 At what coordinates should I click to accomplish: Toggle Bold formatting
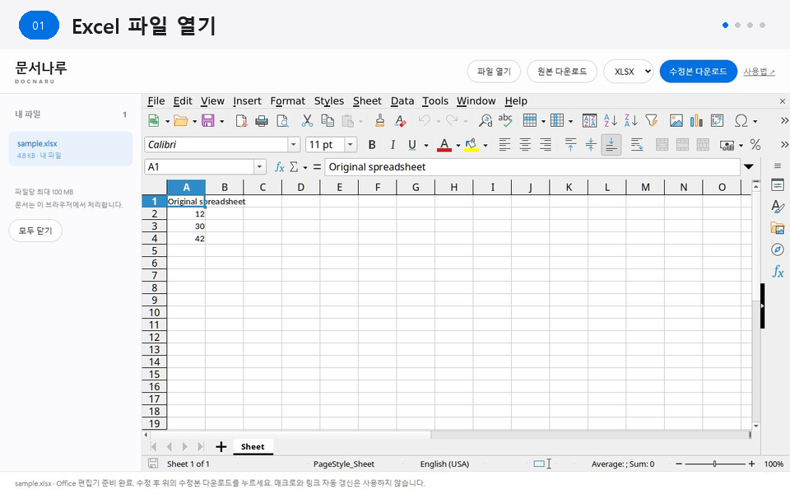point(372,145)
